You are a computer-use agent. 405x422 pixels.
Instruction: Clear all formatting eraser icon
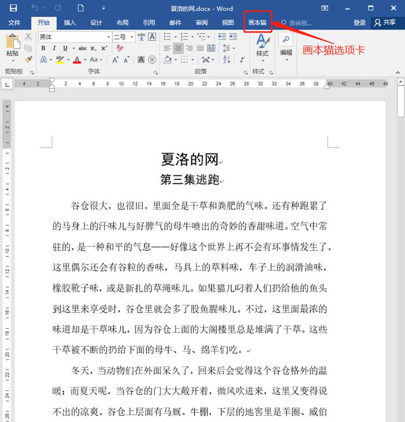click(x=120, y=48)
